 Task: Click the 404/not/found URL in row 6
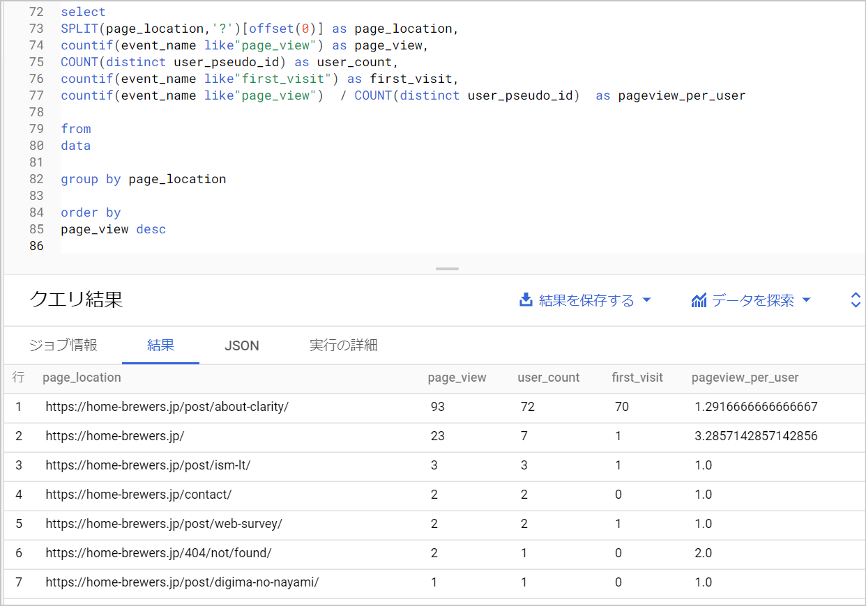[x=158, y=553]
